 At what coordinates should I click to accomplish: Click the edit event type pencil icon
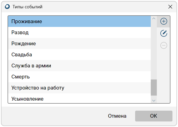(x=164, y=33)
